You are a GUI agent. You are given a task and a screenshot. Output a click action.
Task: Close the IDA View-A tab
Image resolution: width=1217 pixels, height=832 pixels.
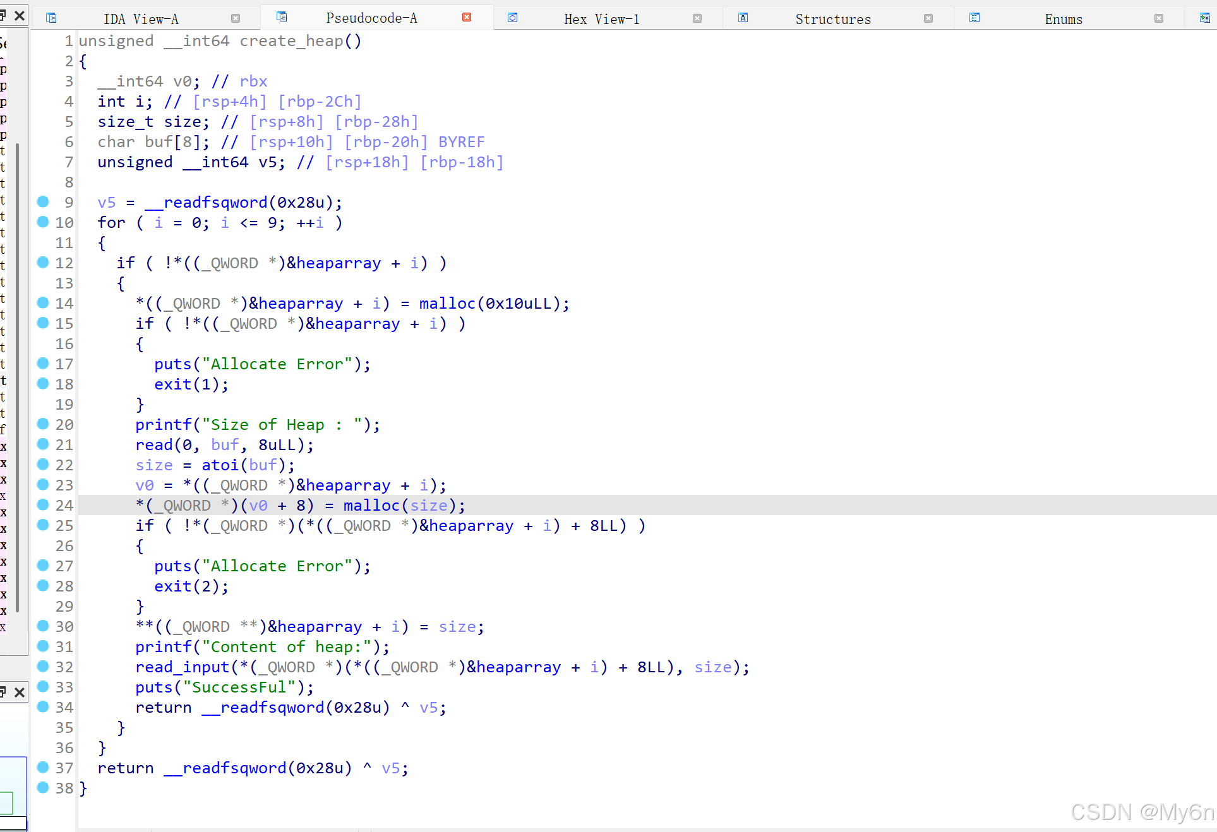click(x=236, y=19)
